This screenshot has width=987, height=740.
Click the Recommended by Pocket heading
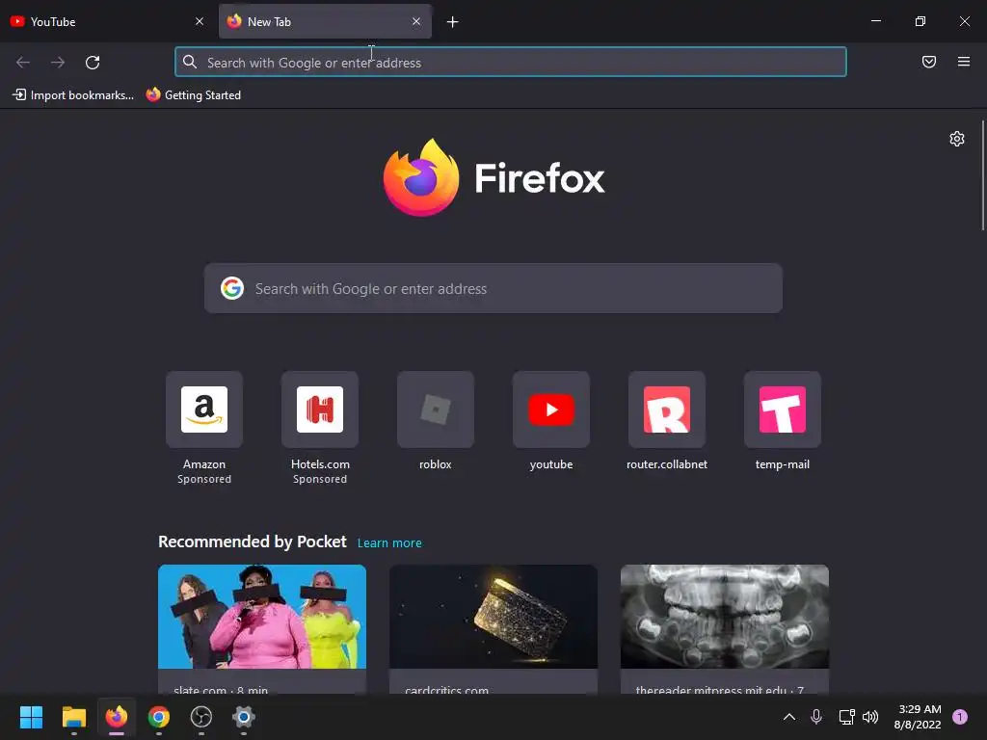click(x=253, y=542)
